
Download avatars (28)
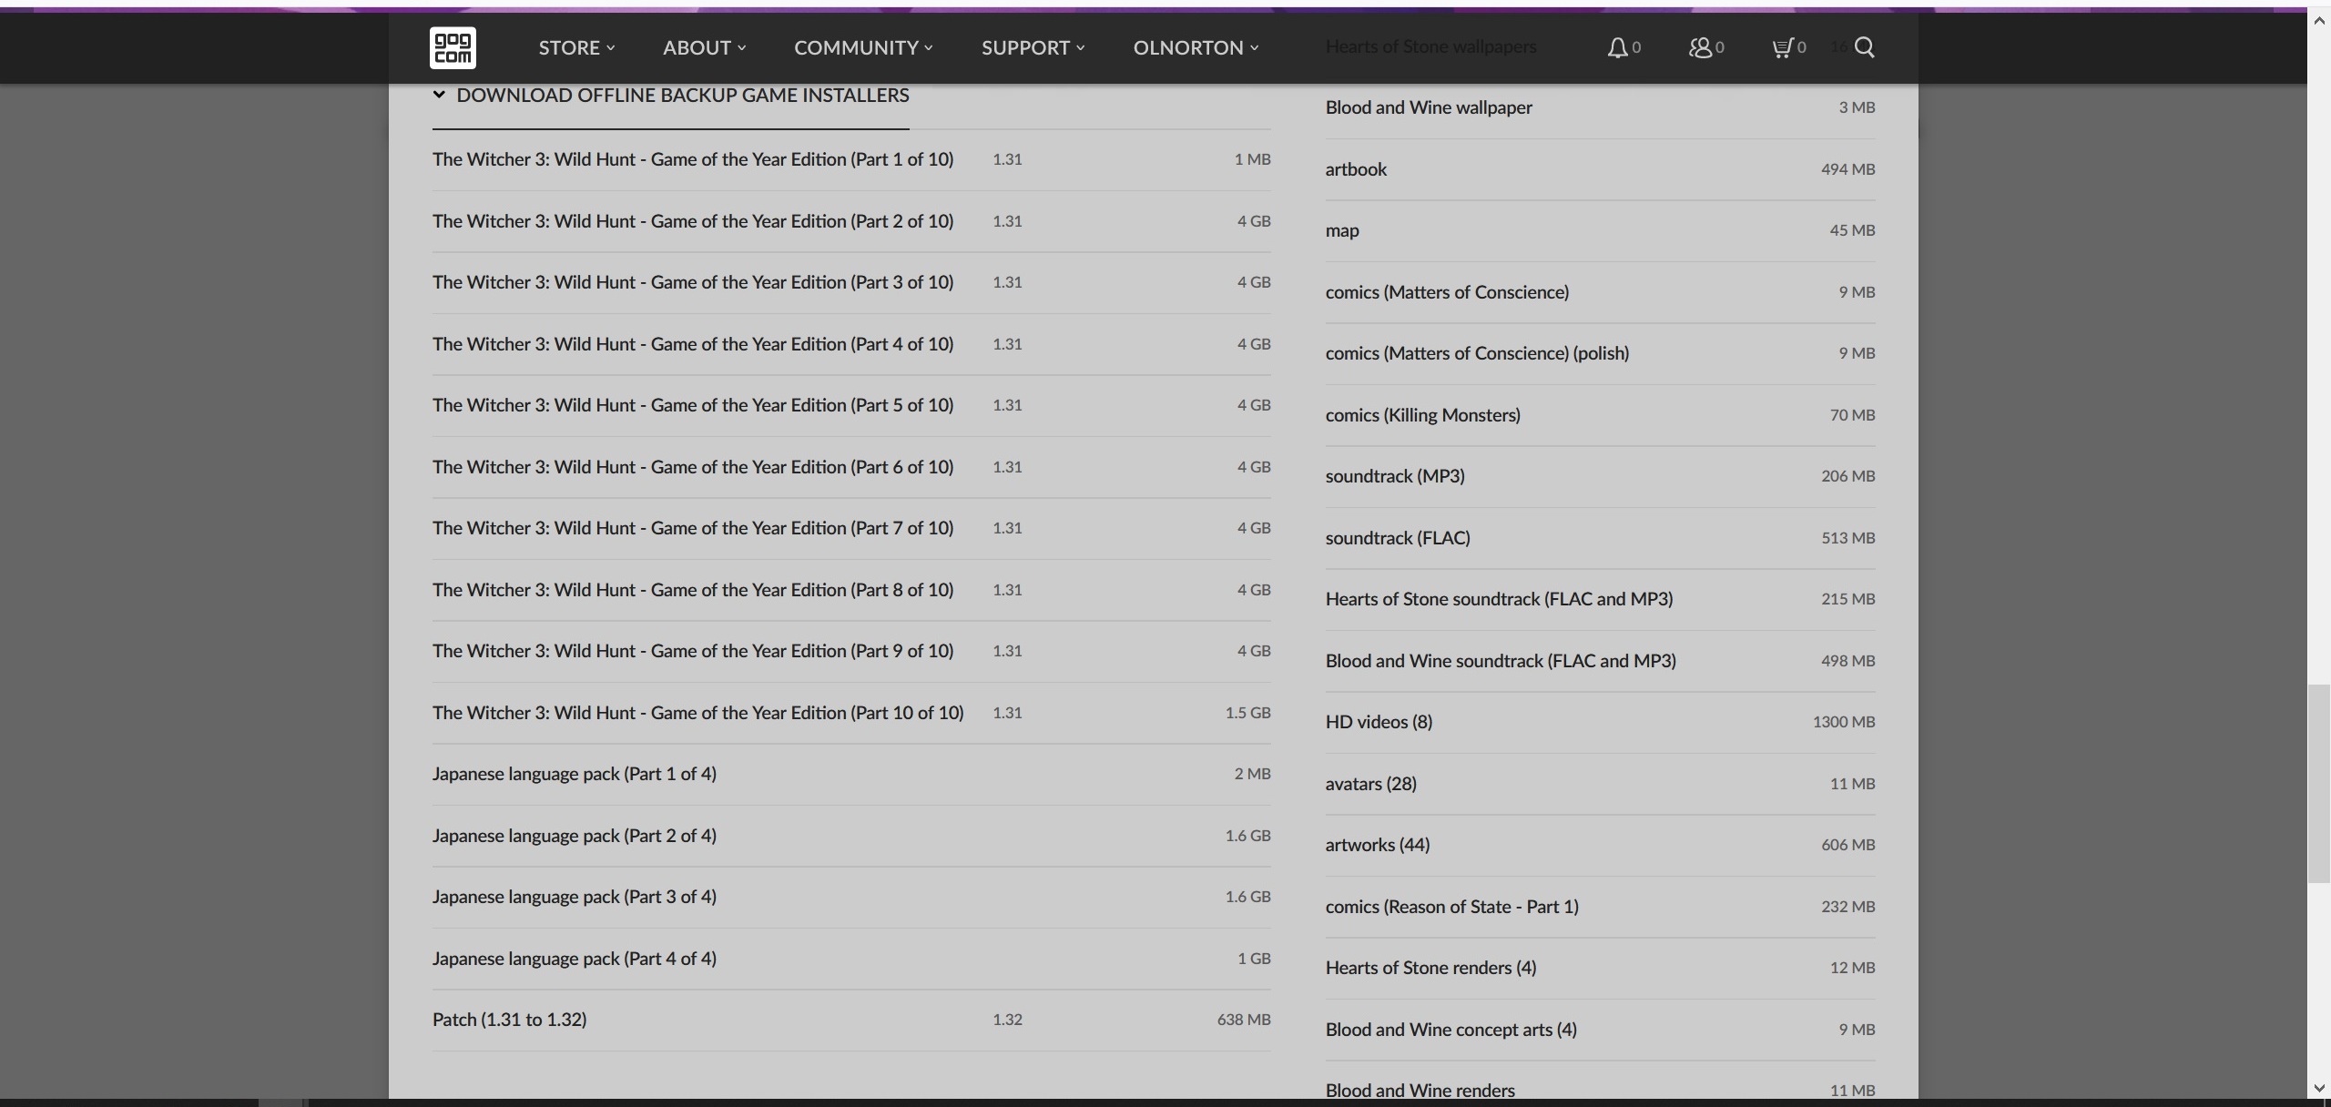pos(1600,784)
